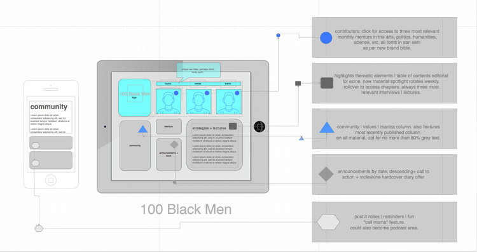The height and width of the screenshot is (252, 477).
Task: Select the dark gray square in highlights note
Action: point(327,83)
